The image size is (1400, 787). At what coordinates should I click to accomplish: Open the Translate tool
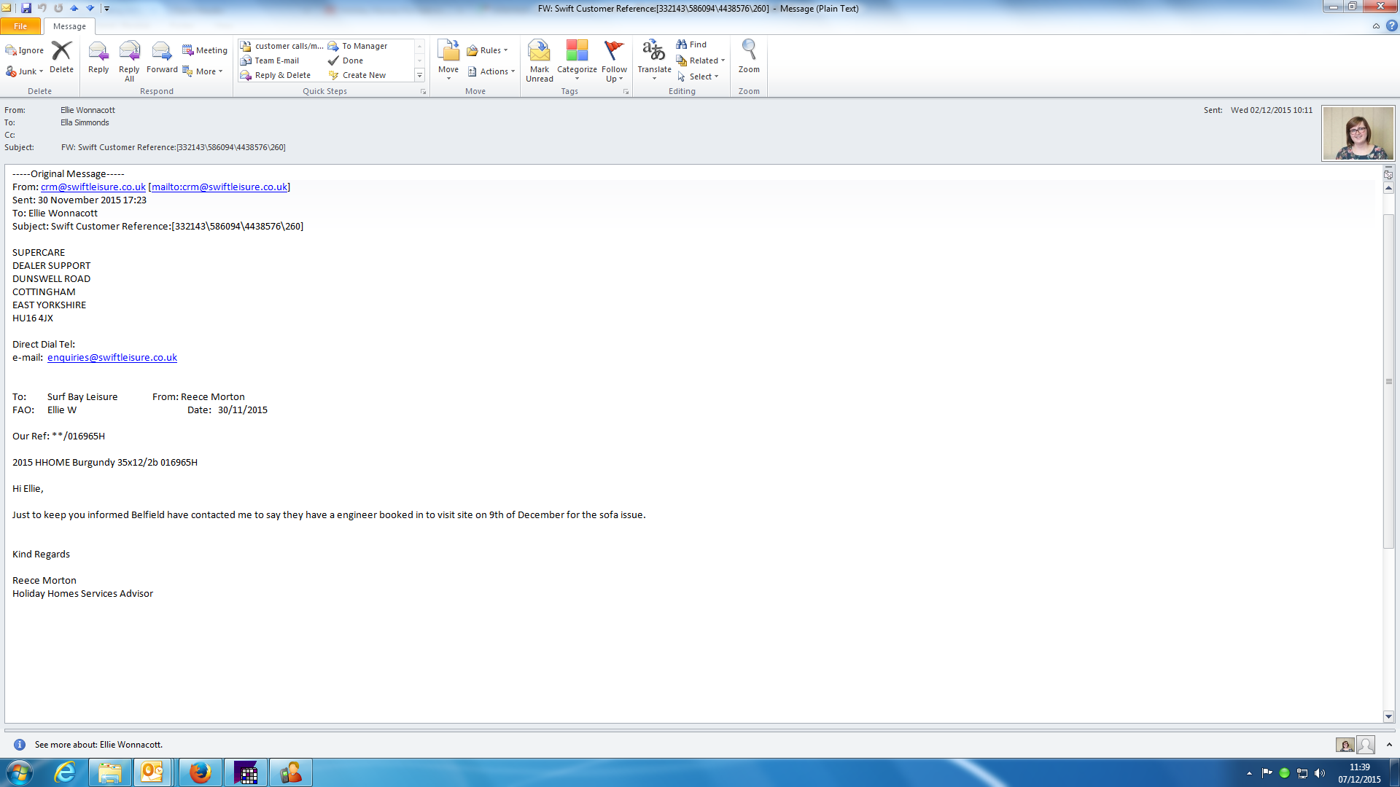(654, 58)
